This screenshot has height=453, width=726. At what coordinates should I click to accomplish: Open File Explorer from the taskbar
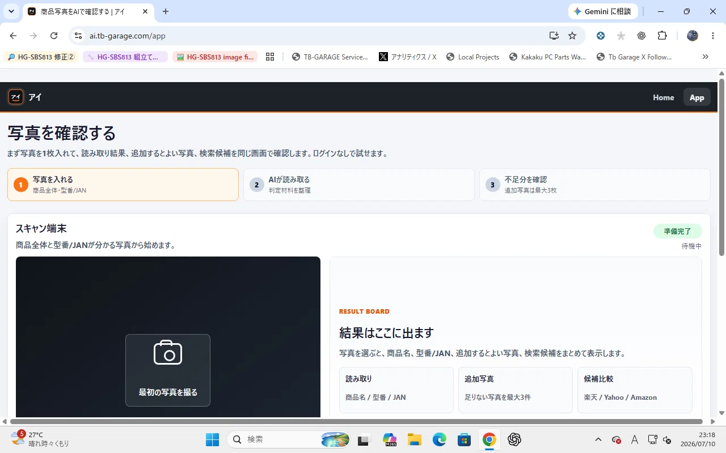[414, 439]
